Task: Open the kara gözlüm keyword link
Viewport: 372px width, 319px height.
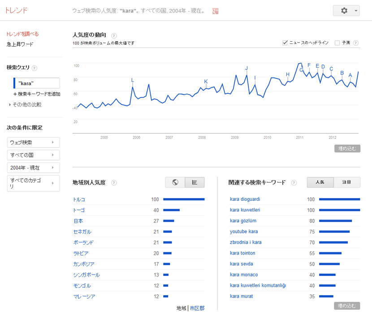Action: pyautogui.click(x=243, y=221)
